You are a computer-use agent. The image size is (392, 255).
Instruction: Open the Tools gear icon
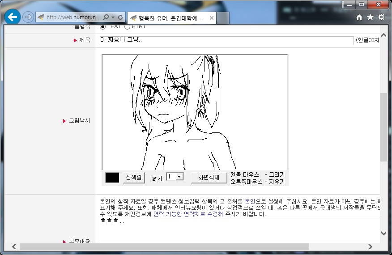(381, 17)
